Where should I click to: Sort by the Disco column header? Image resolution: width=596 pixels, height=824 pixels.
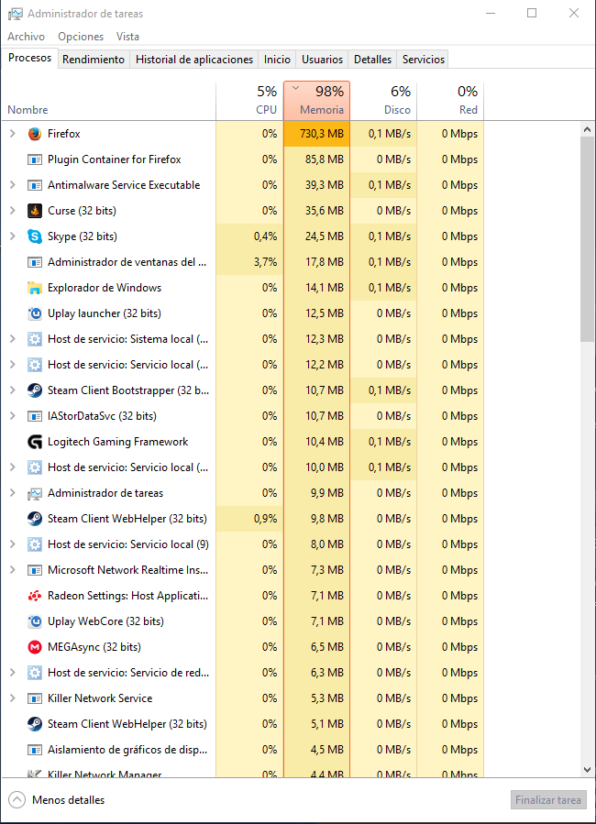point(383,102)
